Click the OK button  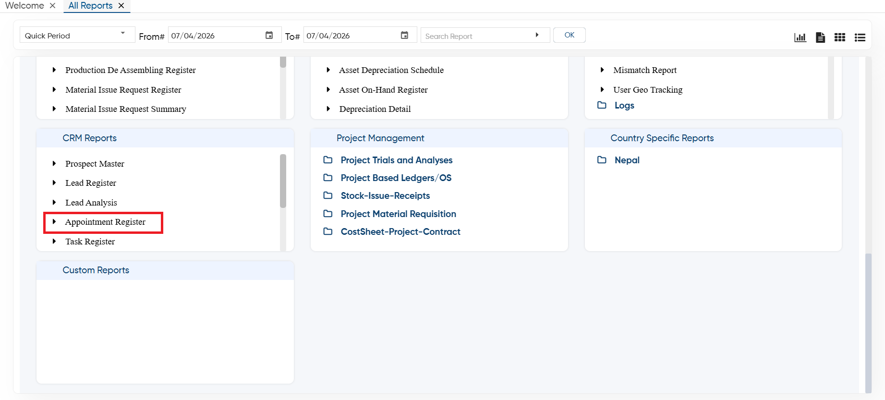(569, 35)
